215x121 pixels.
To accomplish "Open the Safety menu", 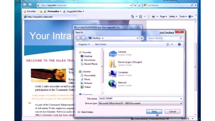I will pos(173,16).
